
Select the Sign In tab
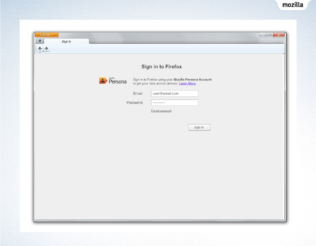pos(67,42)
